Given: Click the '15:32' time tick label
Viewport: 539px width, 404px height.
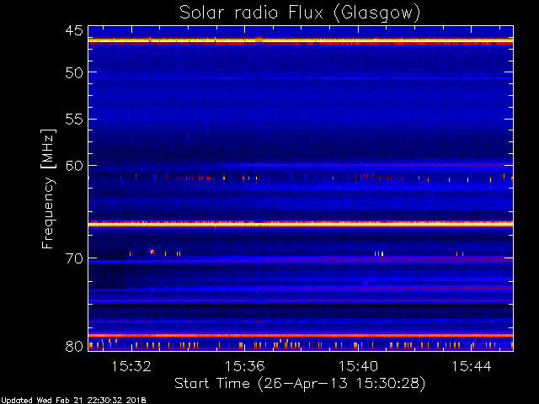Looking at the screenshot, I should click(131, 366).
